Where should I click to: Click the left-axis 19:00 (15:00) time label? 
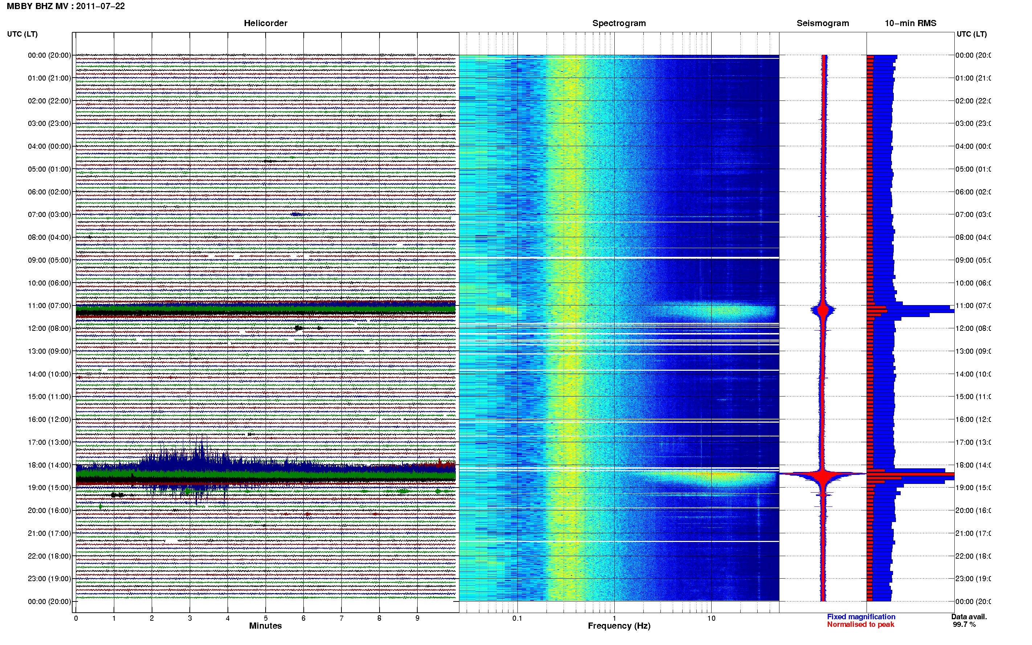click(49, 488)
